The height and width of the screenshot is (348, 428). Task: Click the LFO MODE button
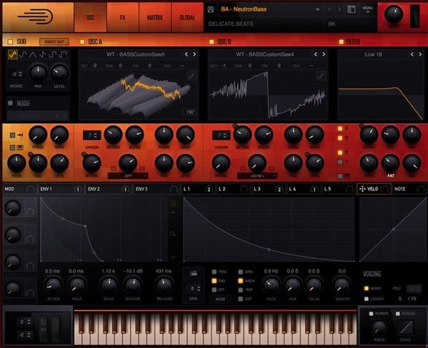pos(220,299)
